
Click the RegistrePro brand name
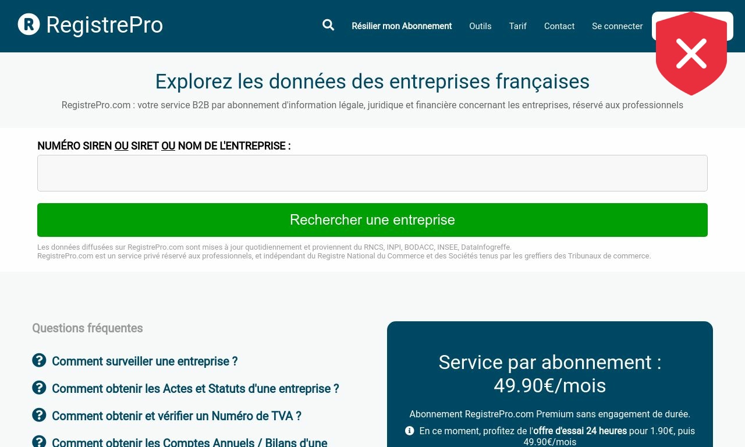tap(104, 25)
